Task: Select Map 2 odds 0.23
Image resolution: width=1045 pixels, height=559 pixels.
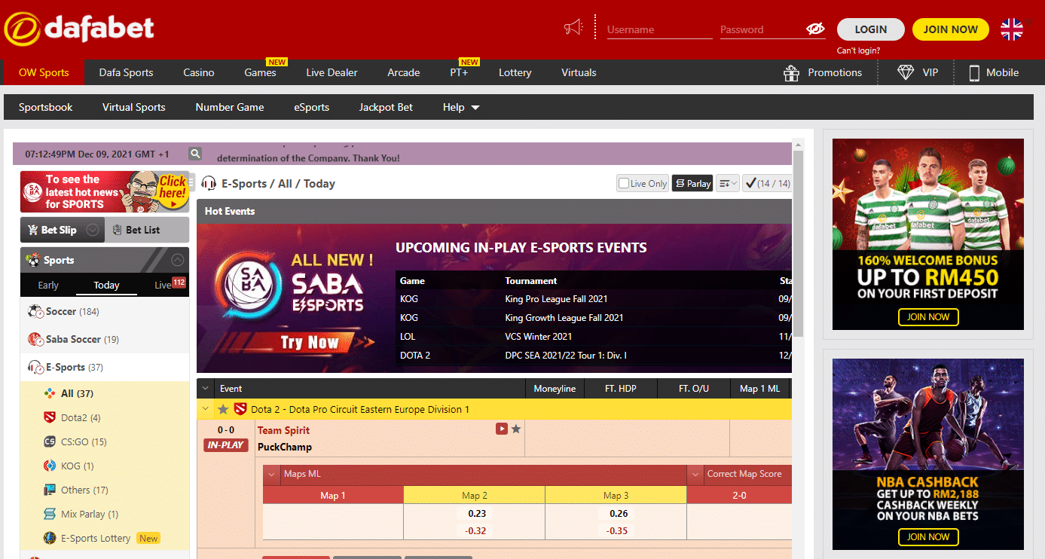Action: point(477,514)
